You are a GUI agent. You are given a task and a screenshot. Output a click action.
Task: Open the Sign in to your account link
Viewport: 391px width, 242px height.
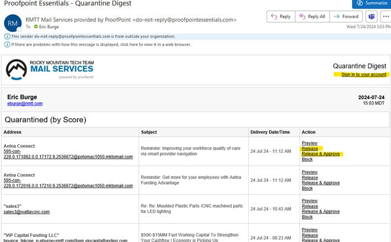point(363,74)
